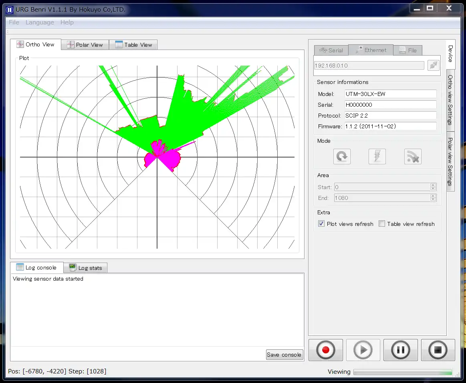The image size is (466, 383).
Task: Click the play button
Action: (363, 350)
